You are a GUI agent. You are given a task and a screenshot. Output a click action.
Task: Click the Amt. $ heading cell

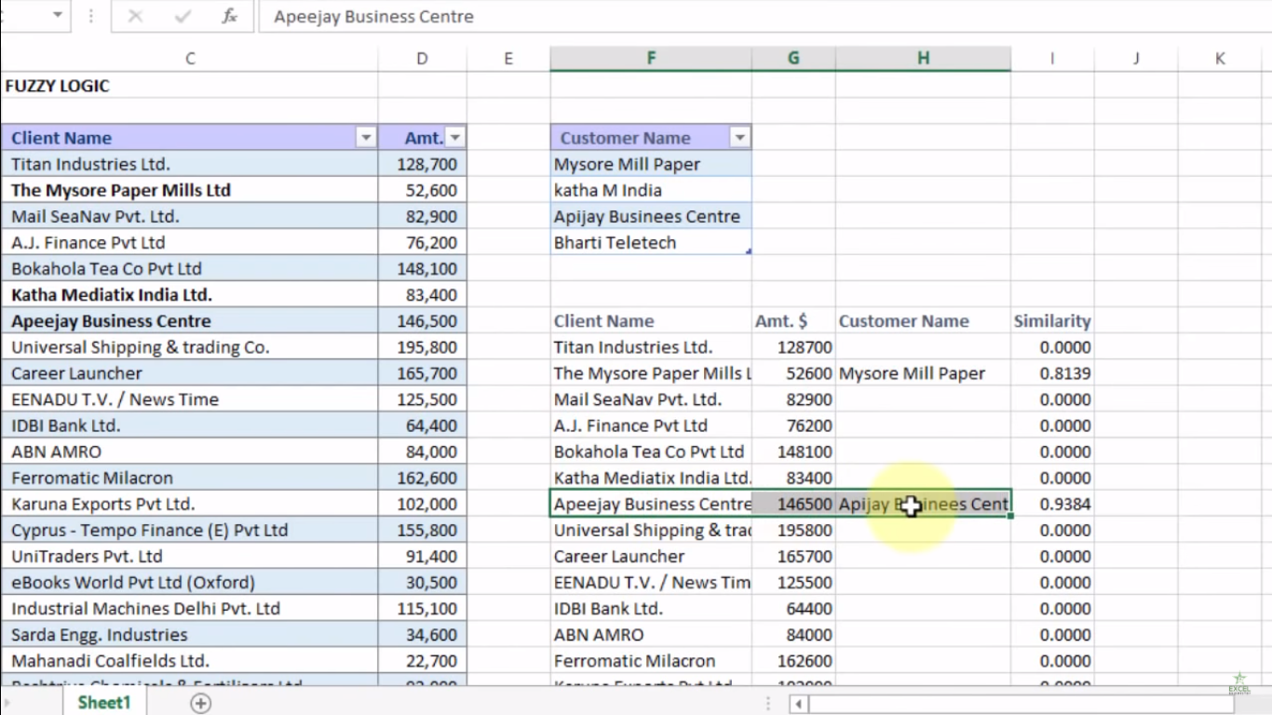point(793,321)
